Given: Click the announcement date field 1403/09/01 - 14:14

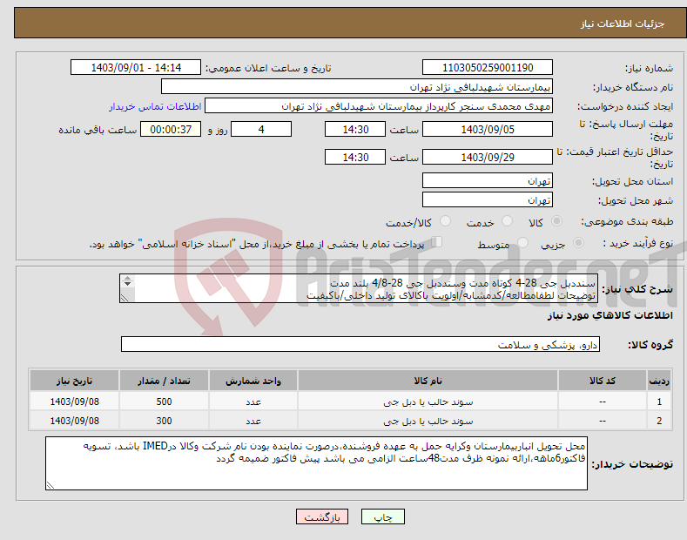Looking at the screenshot, I should [x=135, y=68].
